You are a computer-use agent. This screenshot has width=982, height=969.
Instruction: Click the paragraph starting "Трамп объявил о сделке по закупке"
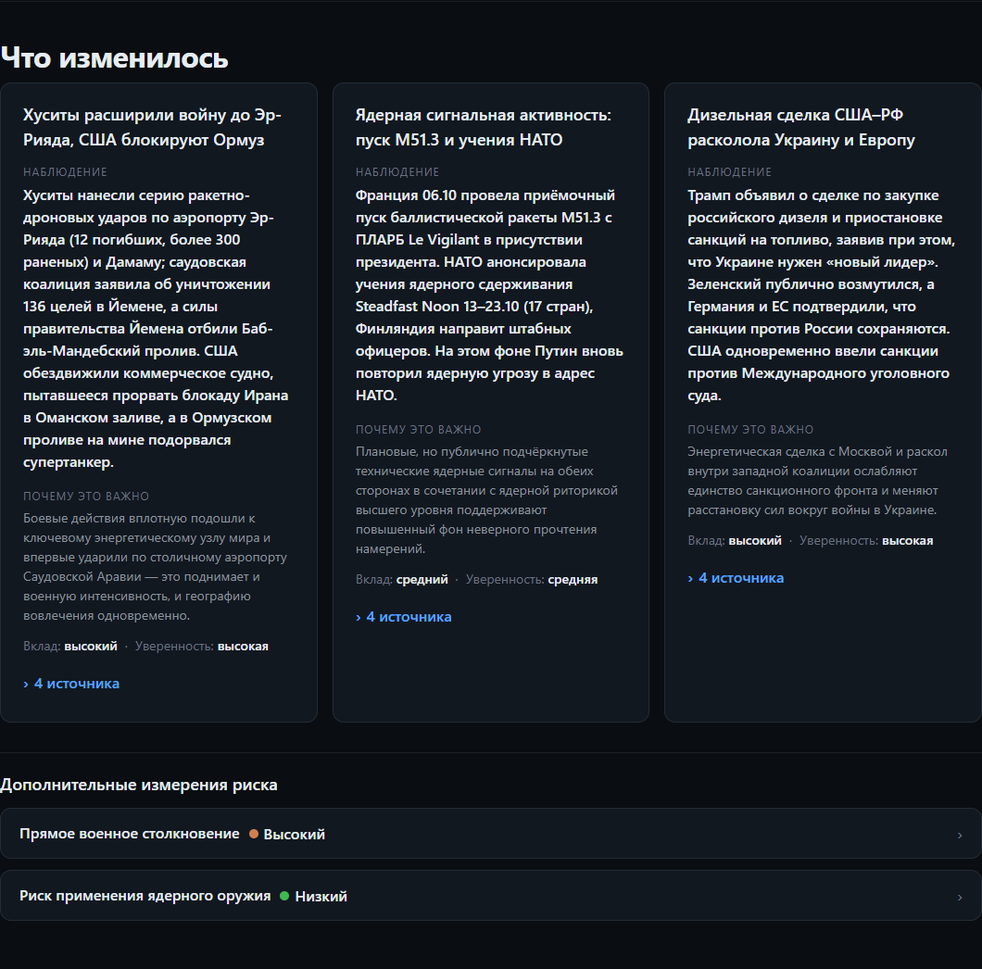822,296
